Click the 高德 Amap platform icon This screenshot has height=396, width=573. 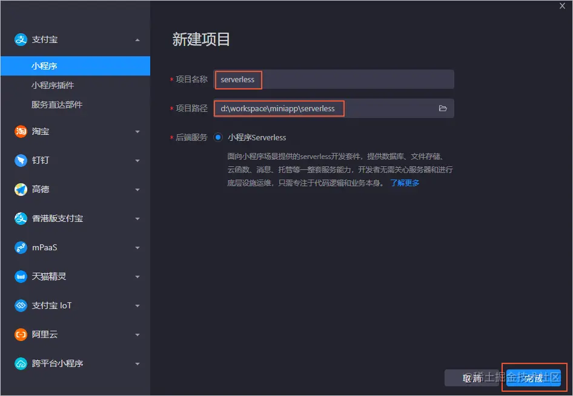pos(21,189)
